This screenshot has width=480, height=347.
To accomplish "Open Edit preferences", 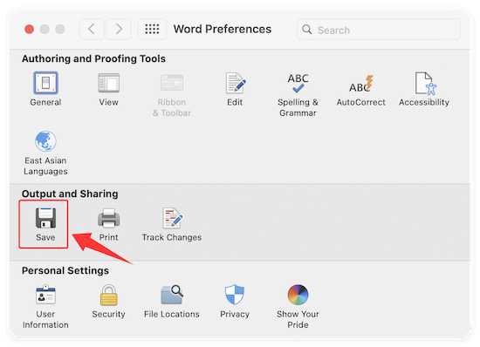I will pos(235,89).
